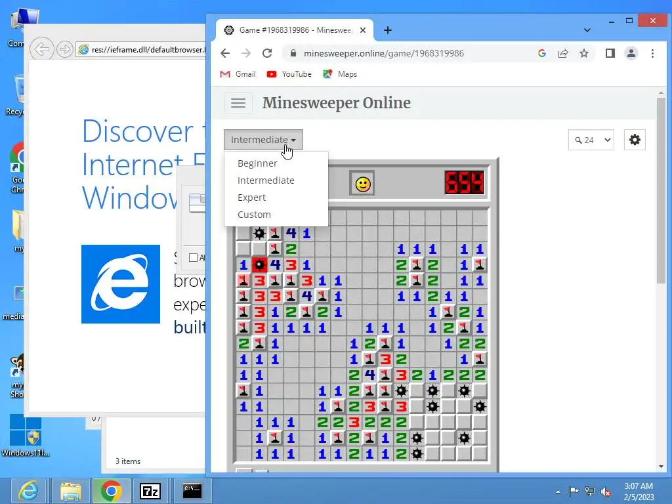Screen dimensions: 672x504
Task: Click the Chrome address bar URL
Action: tap(383, 53)
